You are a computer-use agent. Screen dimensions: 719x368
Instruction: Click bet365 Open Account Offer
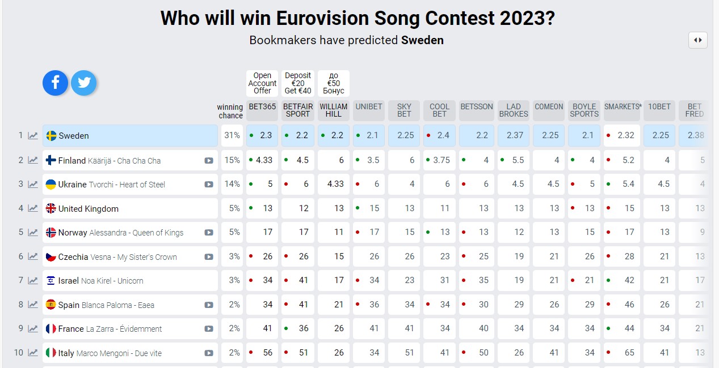(x=262, y=83)
